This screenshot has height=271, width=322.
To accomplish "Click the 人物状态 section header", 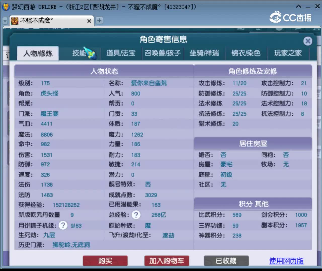I will click(x=104, y=71).
